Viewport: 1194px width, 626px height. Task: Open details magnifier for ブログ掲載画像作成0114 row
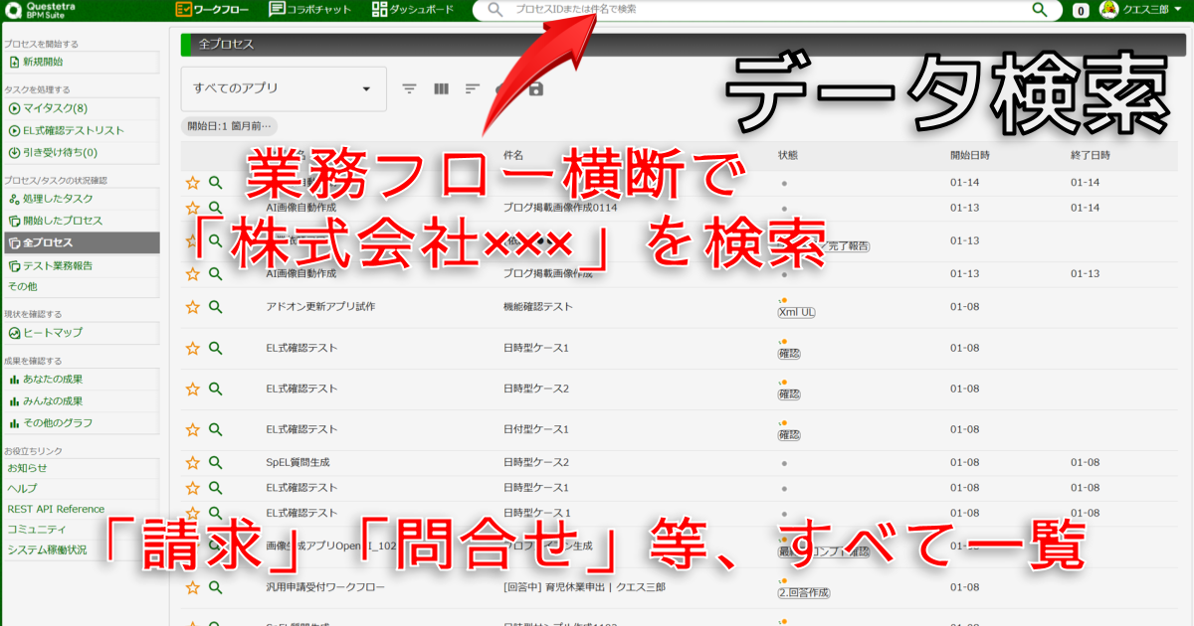point(215,208)
